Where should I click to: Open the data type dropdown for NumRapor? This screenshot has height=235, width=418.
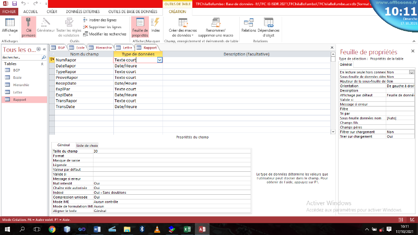click(160, 60)
